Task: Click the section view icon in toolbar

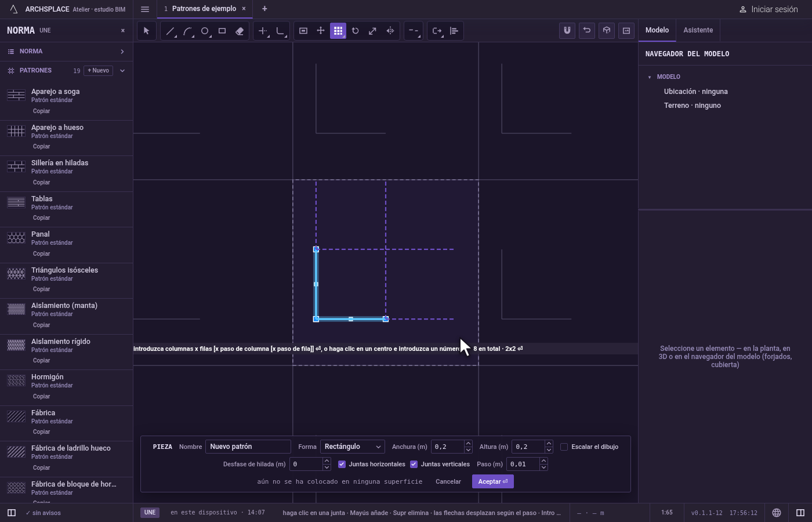Action: pyautogui.click(x=626, y=31)
